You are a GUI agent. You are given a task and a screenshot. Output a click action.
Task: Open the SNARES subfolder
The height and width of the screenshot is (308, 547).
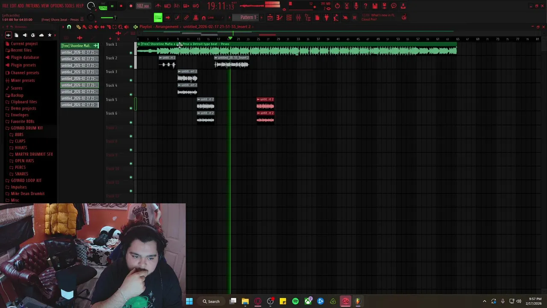click(21, 174)
